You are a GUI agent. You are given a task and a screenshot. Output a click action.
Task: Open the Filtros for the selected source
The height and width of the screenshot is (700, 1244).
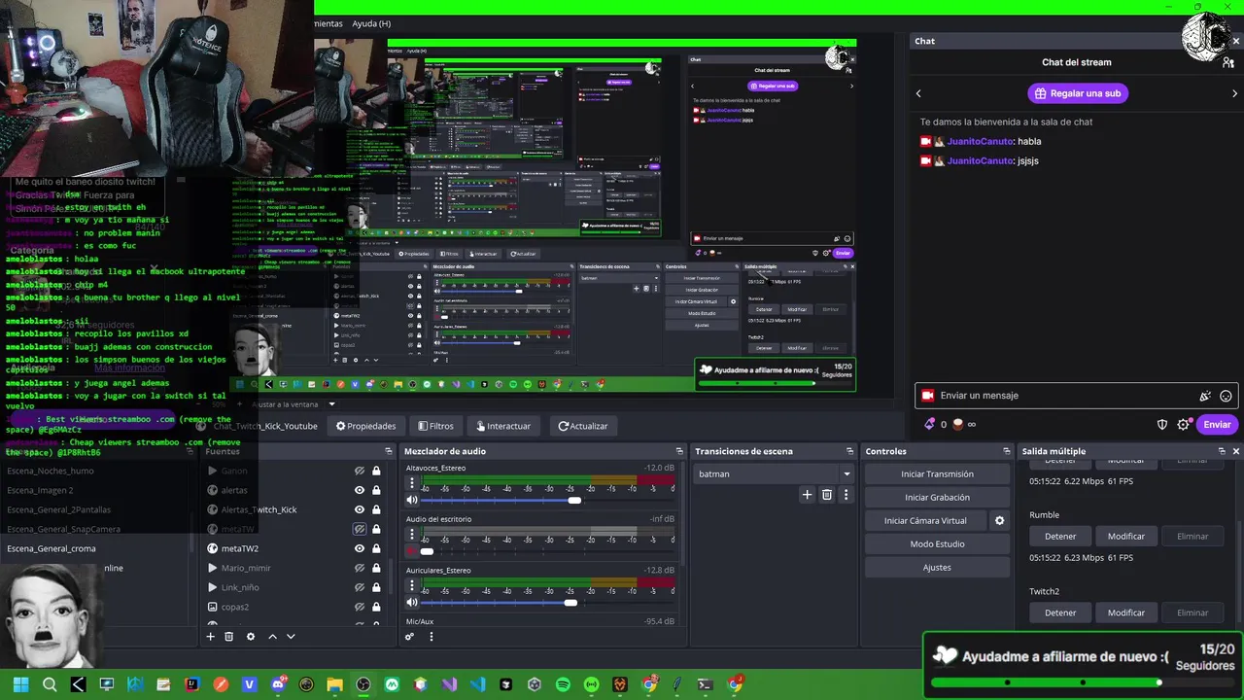[436, 426]
